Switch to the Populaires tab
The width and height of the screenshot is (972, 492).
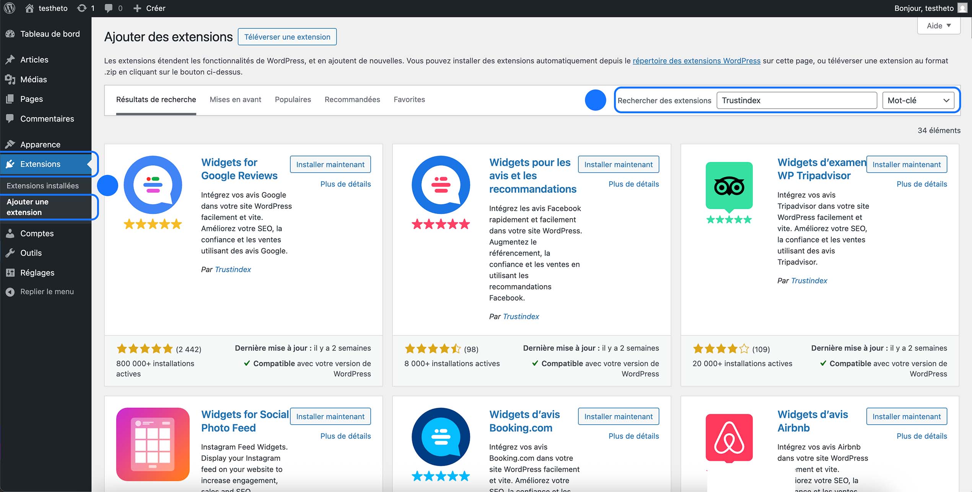[x=293, y=99]
